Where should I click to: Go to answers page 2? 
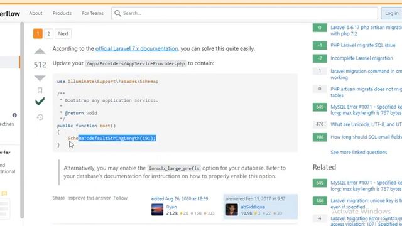[48, 33]
